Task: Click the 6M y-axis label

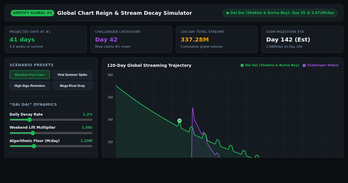Action: click(x=110, y=75)
